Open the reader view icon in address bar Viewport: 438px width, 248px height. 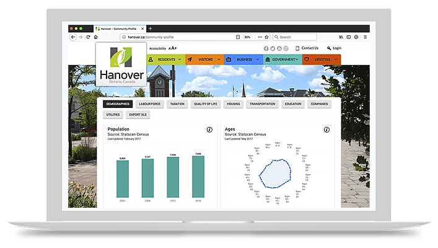pos(238,37)
